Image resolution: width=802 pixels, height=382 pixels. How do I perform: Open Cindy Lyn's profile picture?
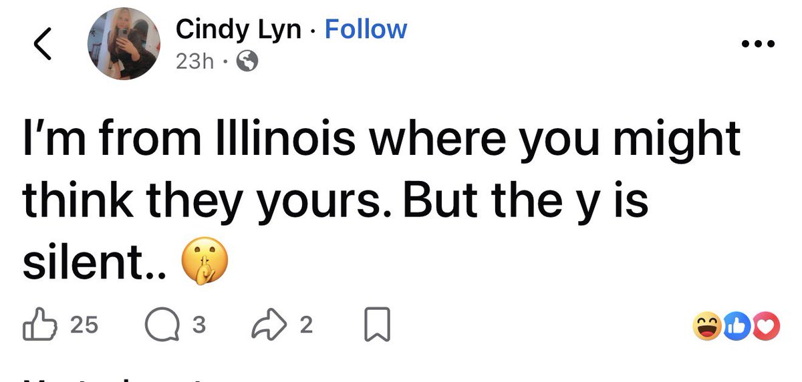pos(124,44)
